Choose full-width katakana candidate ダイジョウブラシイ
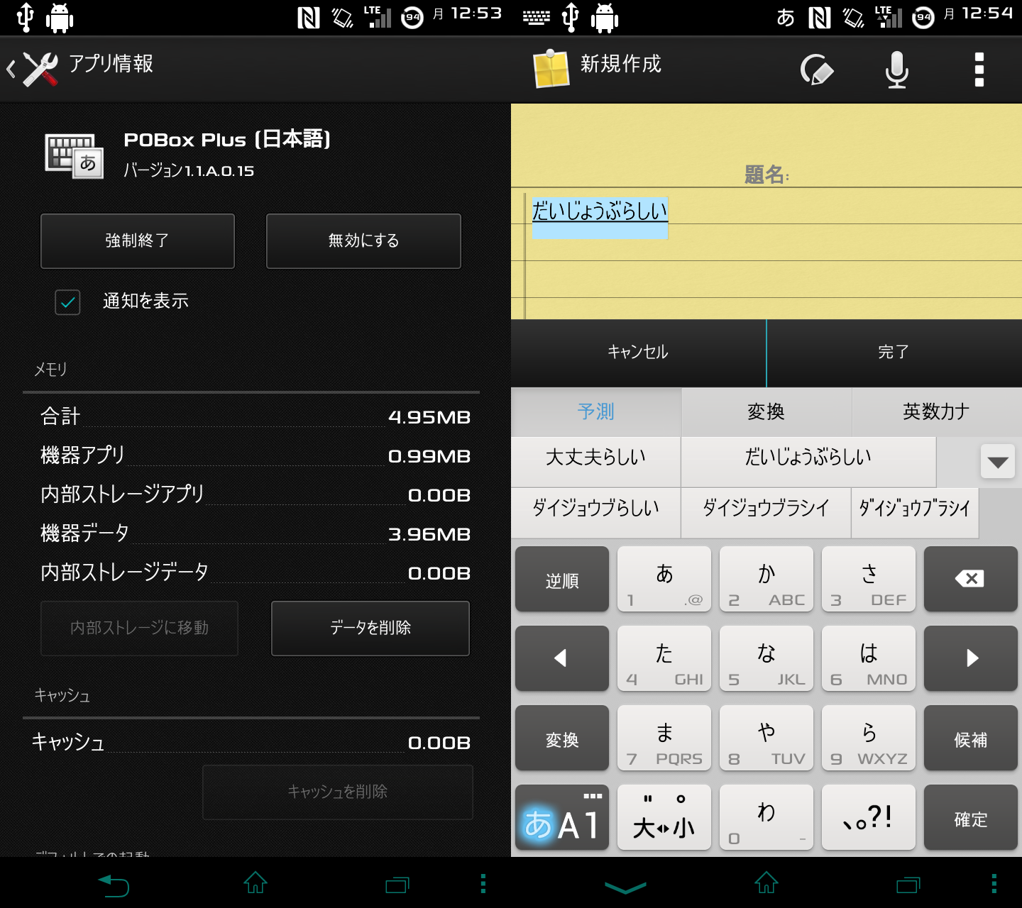The image size is (1022, 908). pos(766,513)
